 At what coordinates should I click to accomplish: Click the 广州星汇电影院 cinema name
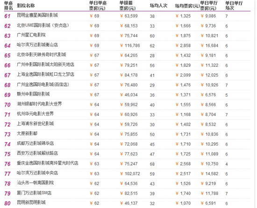[x=31, y=35]
